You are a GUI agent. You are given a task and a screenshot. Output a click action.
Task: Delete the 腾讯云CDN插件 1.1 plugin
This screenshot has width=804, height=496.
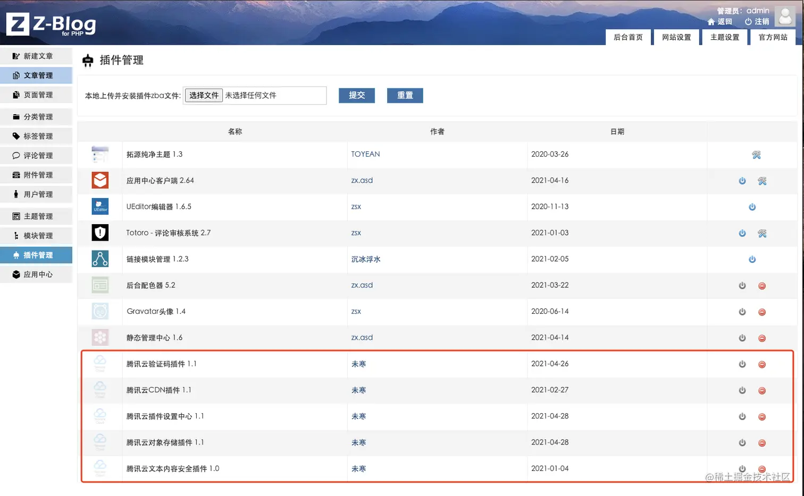click(x=762, y=390)
